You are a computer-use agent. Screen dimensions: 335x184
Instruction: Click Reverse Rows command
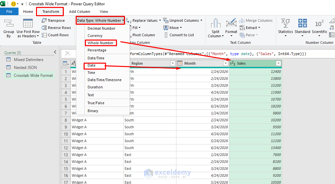click(56, 28)
